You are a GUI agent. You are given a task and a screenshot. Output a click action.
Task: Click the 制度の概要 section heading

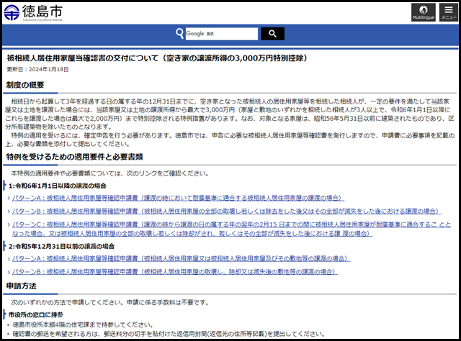(25, 85)
